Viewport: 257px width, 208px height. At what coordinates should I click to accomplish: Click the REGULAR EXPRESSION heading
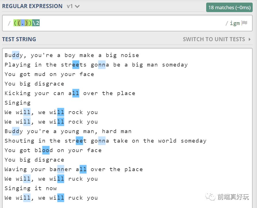tap(32, 6)
